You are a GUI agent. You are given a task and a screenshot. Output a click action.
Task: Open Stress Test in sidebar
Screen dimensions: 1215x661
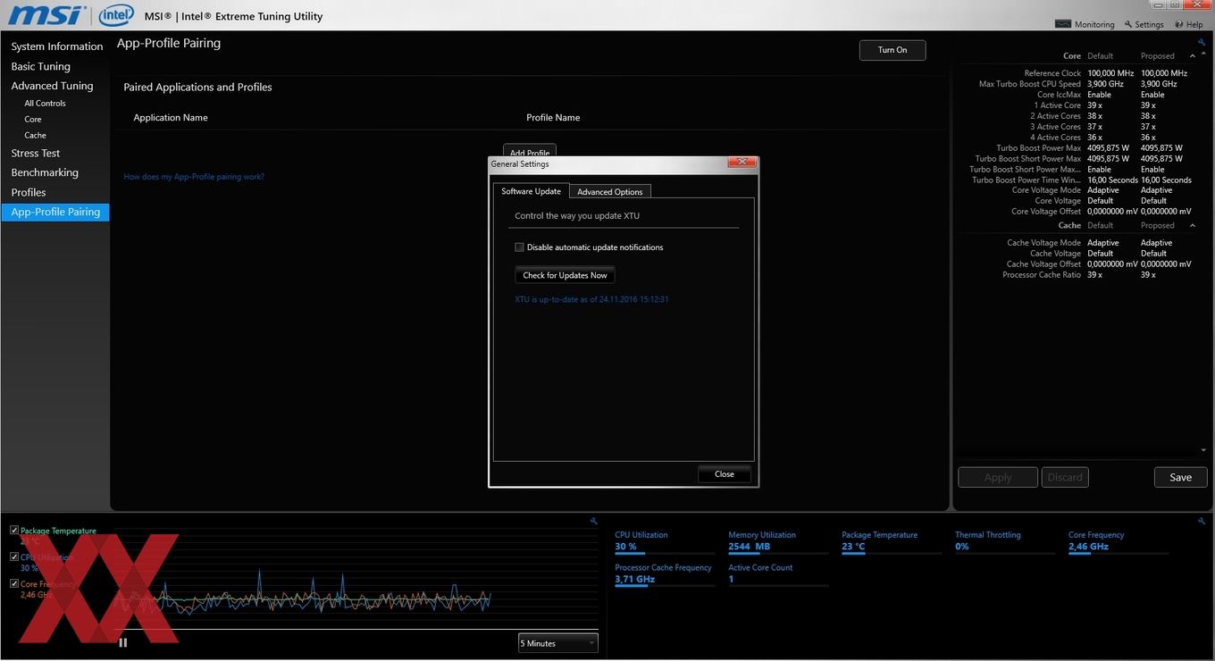(x=36, y=153)
